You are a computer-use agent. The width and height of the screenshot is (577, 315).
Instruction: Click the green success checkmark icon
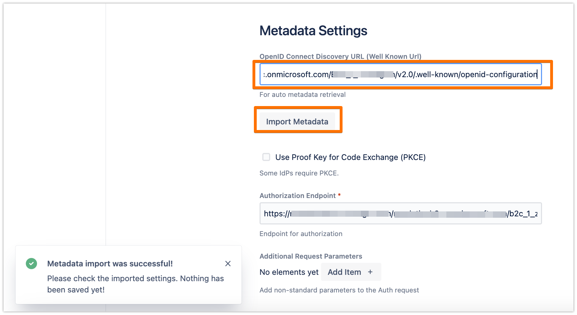coord(31,264)
